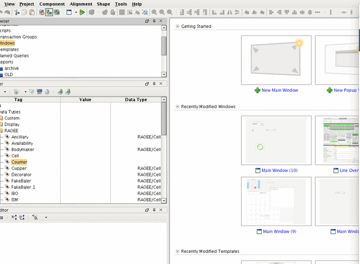Click the Cut scissors icon
The image size is (360, 264).
17,12
